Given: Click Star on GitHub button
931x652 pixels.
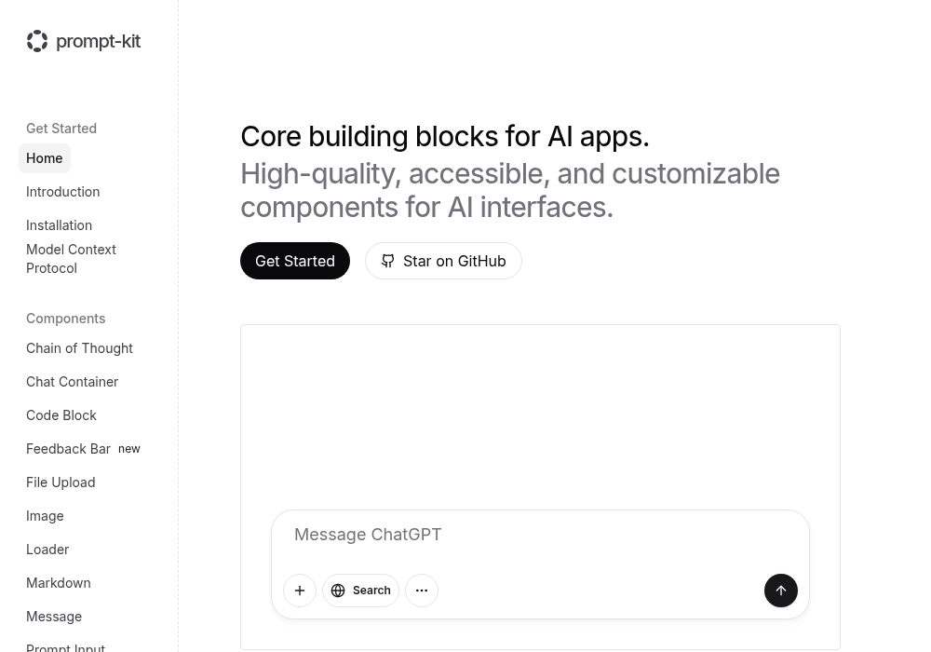Looking at the screenshot, I should coord(443,261).
